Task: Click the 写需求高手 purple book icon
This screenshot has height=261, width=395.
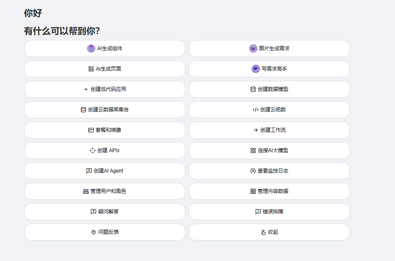Action: pyautogui.click(x=255, y=69)
